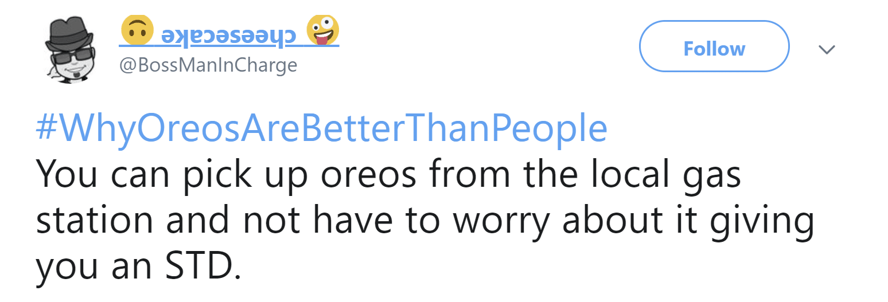888x302 pixels.
Task: Click the upside-down smiley emoji before the name
Action: (137, 30)
